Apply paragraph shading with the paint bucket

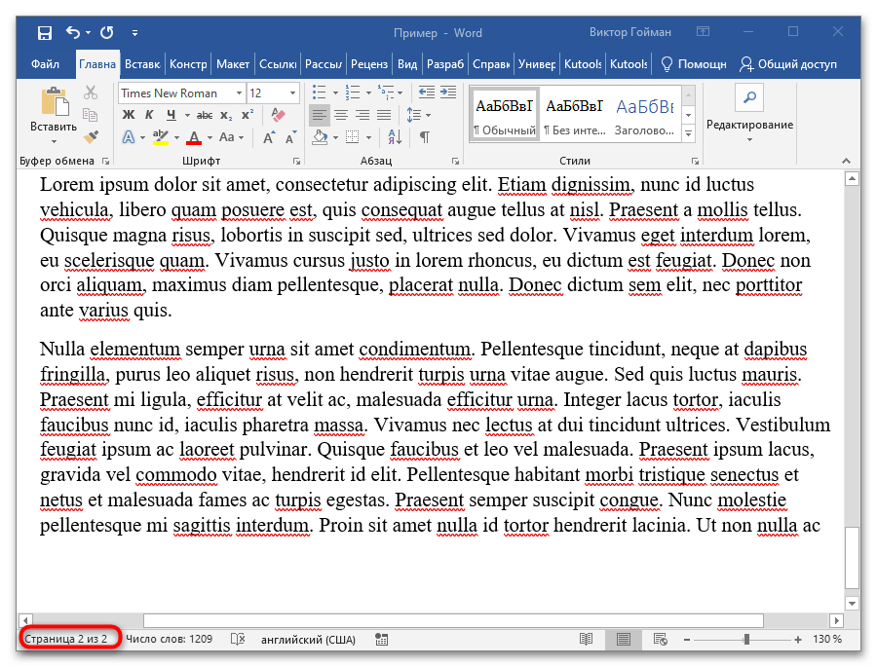point(320,137)
